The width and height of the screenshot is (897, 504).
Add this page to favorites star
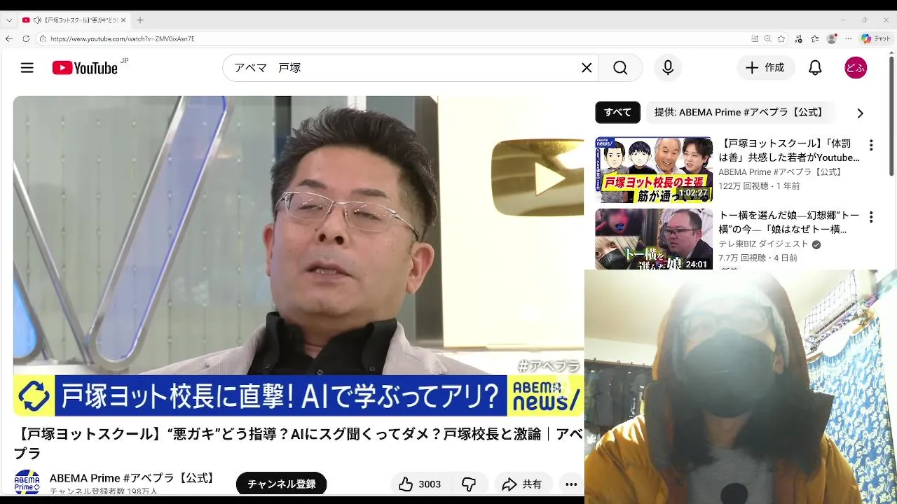point(781,38)
